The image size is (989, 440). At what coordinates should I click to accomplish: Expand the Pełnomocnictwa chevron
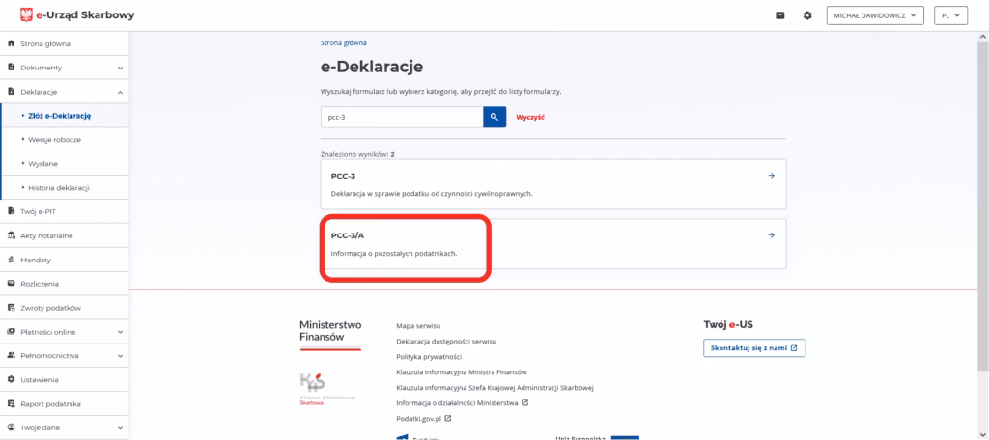point(120,356)
